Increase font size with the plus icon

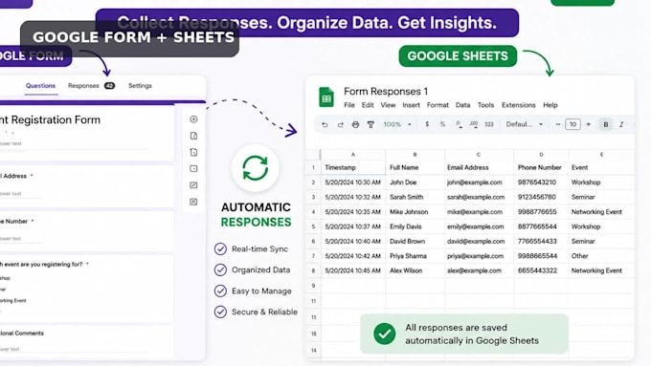[589, 124]
